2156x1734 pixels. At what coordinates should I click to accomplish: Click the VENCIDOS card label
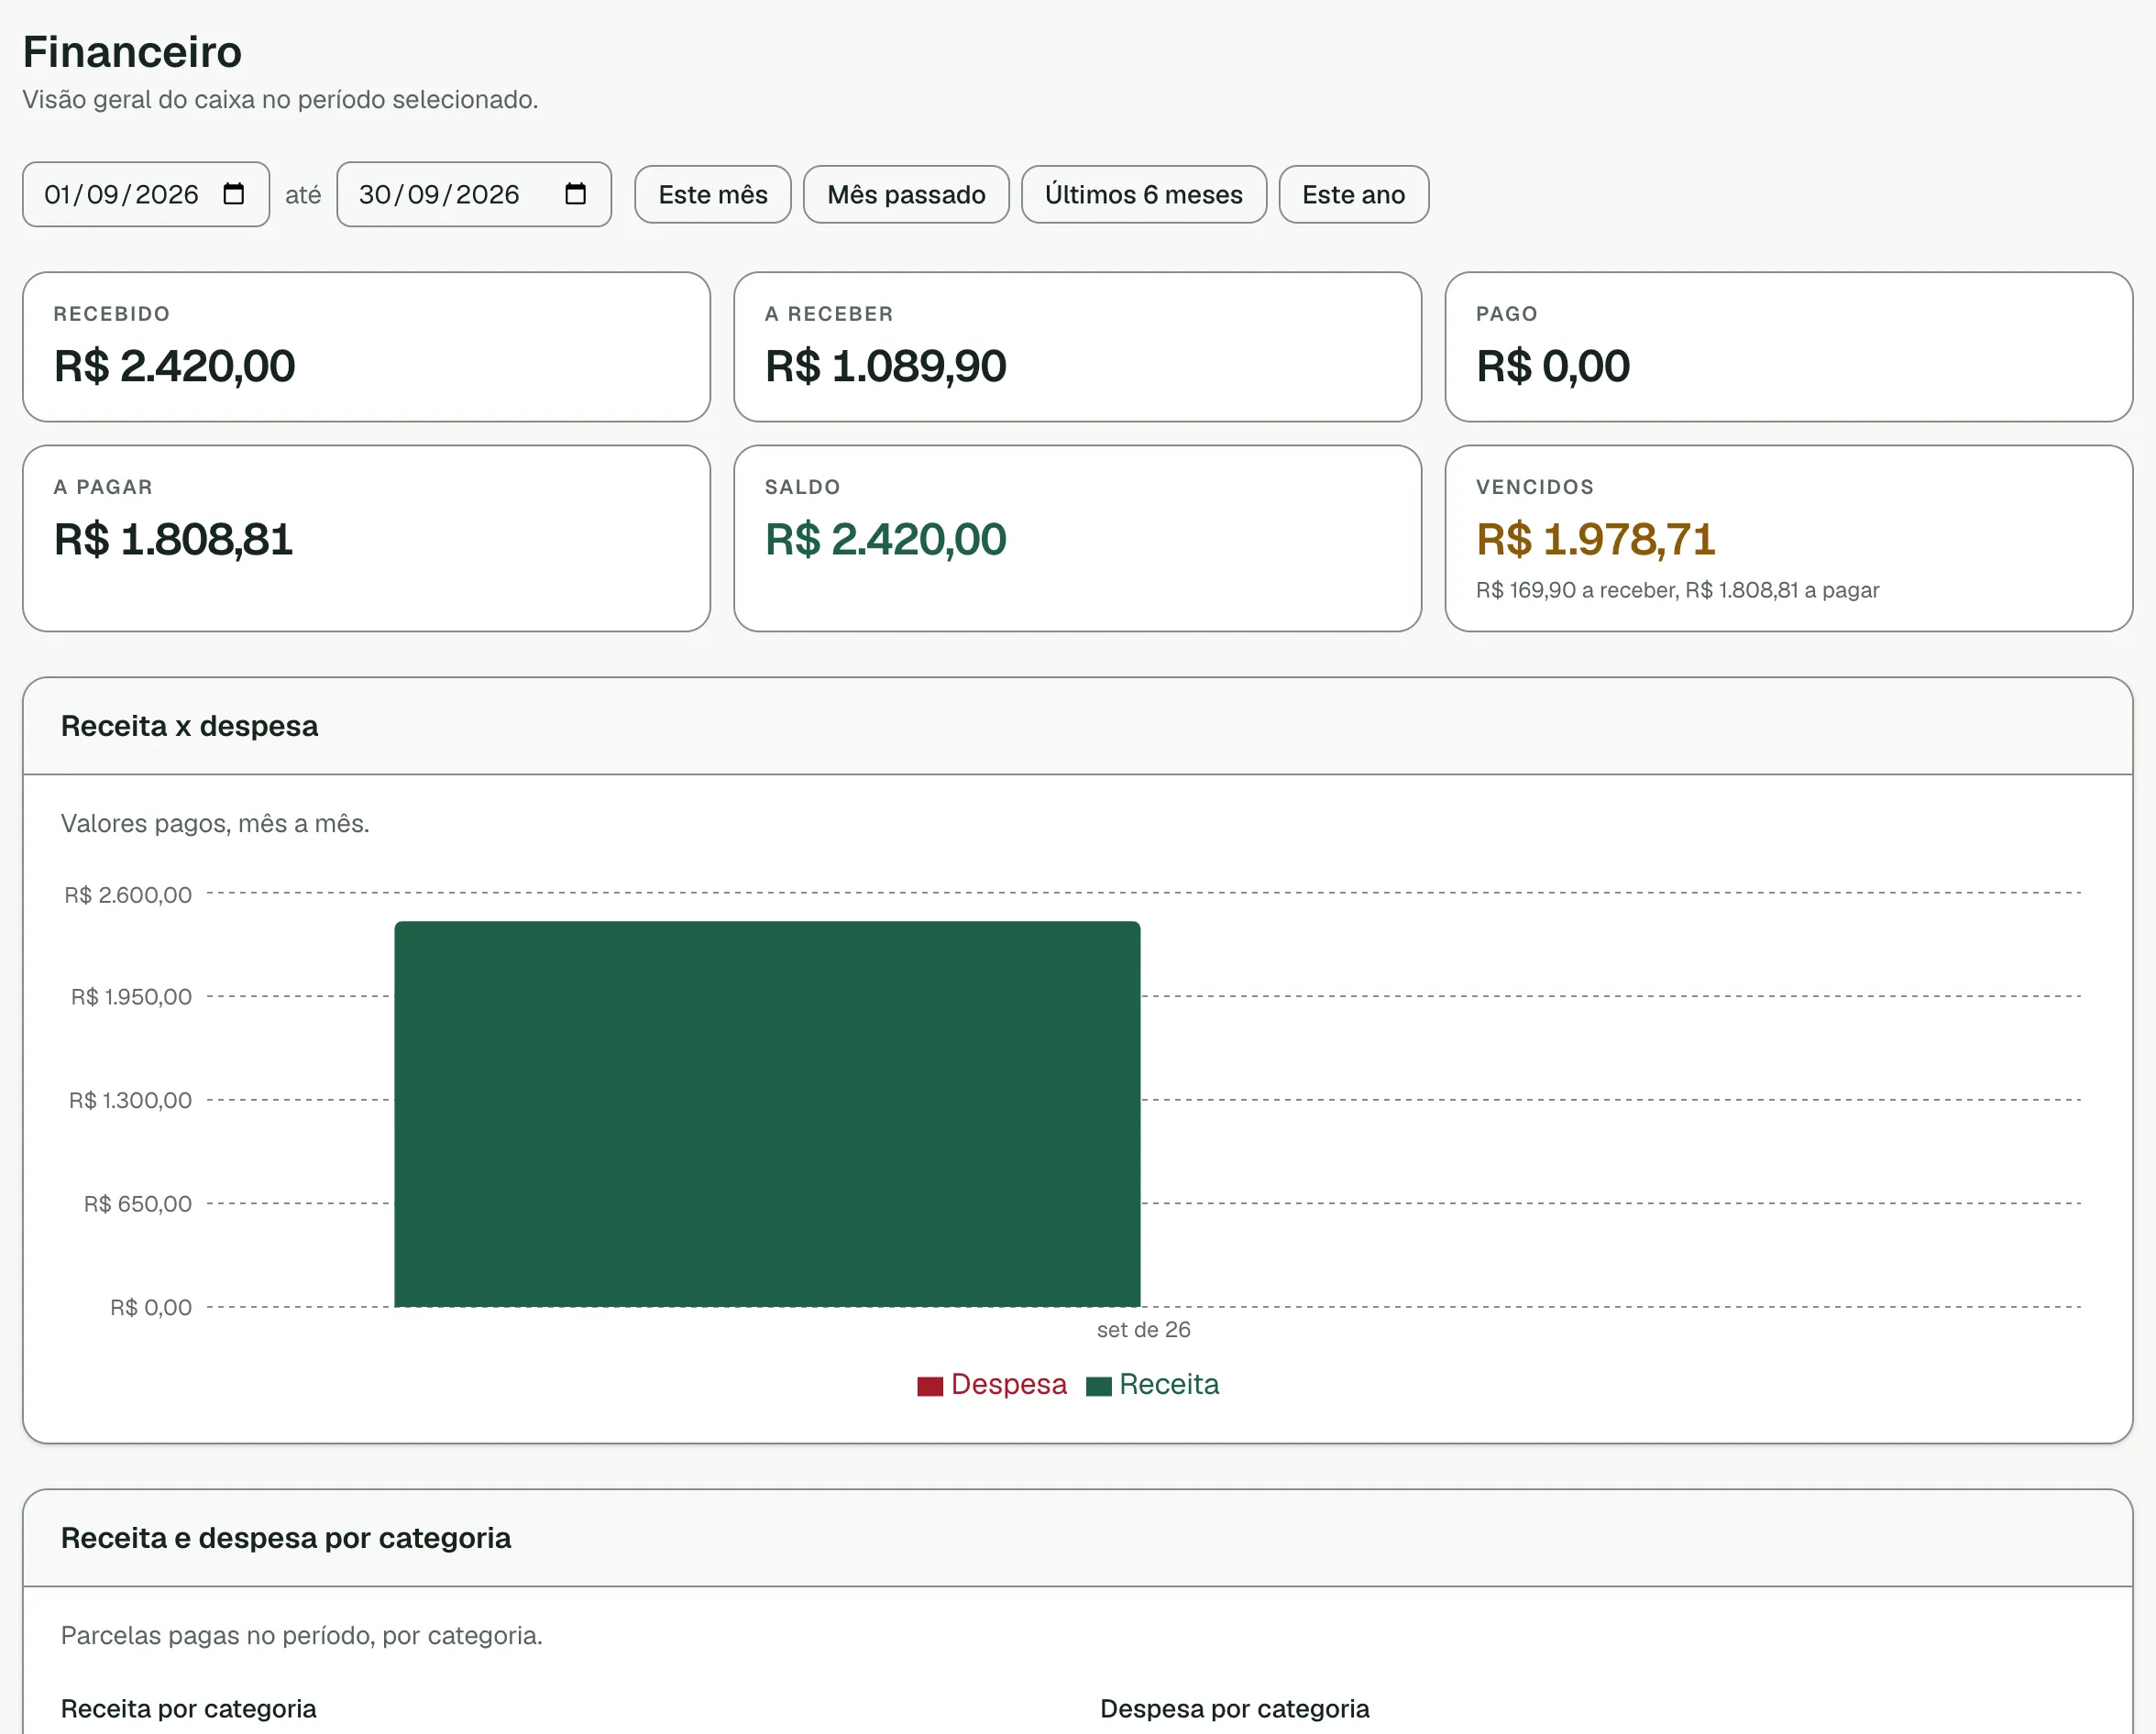[1535, 487]
